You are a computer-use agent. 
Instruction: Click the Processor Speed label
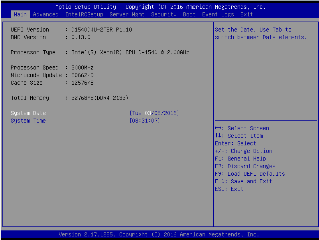[x=35, y=67]
